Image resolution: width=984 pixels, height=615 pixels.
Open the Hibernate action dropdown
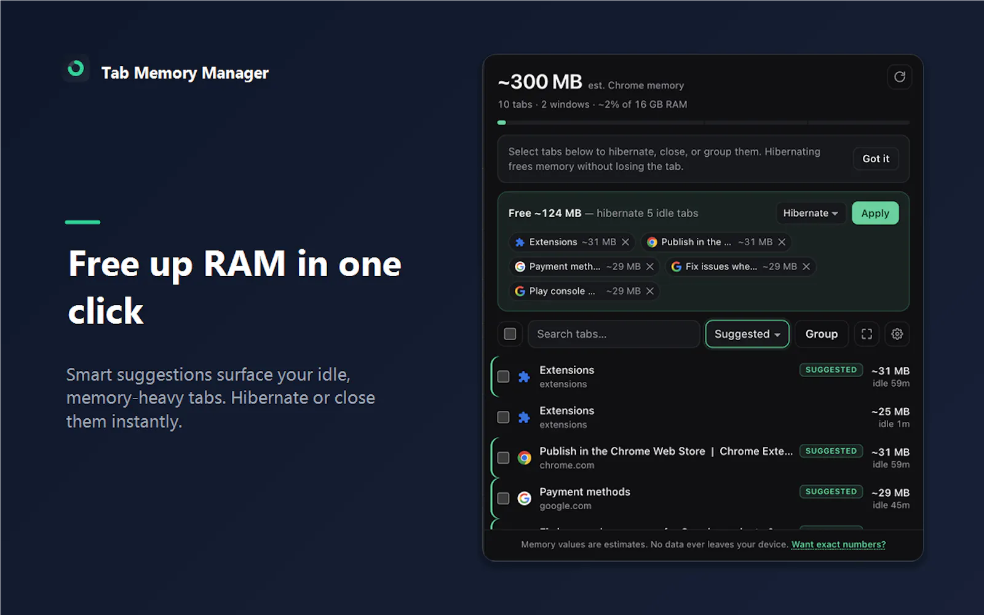[810, 213]
